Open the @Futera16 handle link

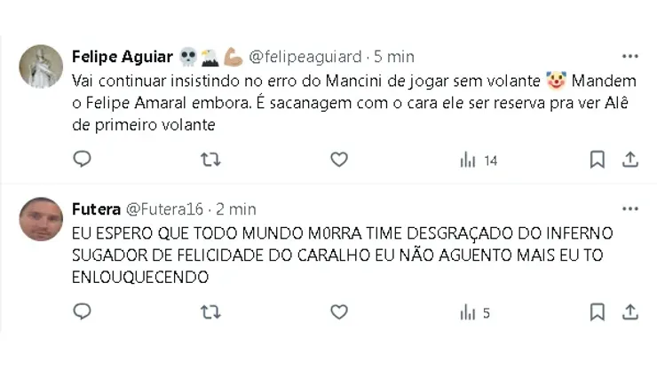[164, 209]
